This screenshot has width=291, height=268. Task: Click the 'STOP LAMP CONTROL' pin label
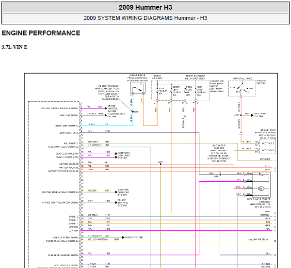[x=67, y=126]
